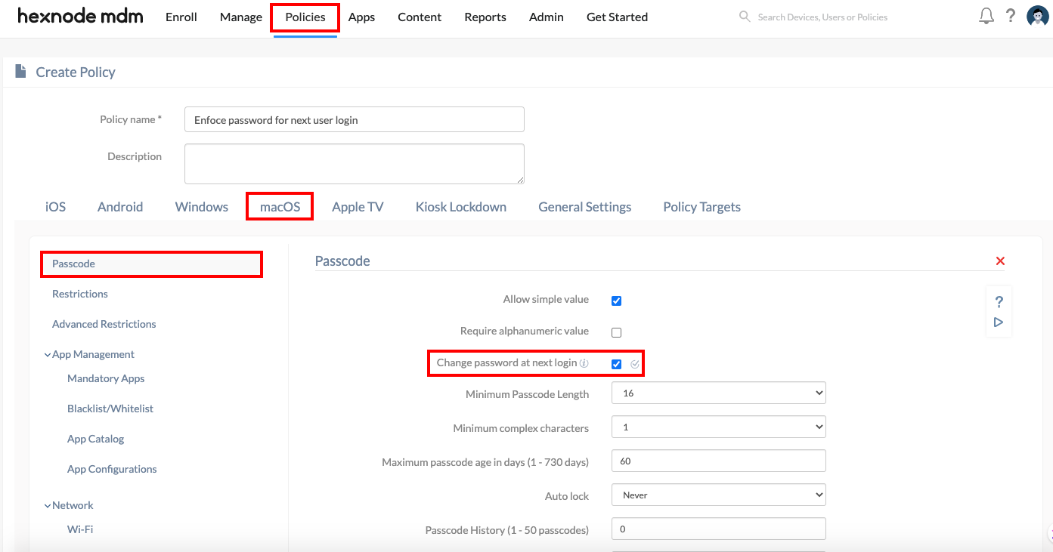The width and height of the screenshot is (1053, 552).
Task: Click the hexnode mdm logo
Action: tap(80, 17)
